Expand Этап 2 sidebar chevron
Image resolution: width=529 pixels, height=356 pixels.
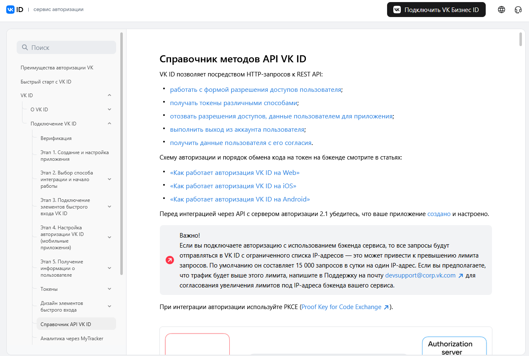[109, 179]
